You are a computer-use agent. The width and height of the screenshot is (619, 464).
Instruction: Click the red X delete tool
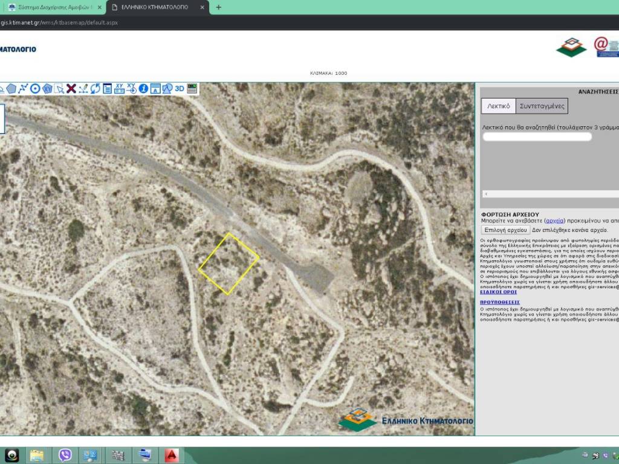click(71, 89)
